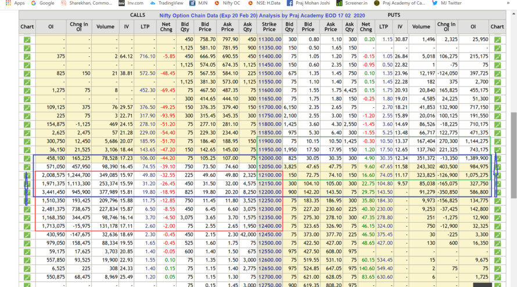Open strike price 11900.00 link
Image resolution: width=517 pixels, height=287 pixels.
[x=270, y=141]
